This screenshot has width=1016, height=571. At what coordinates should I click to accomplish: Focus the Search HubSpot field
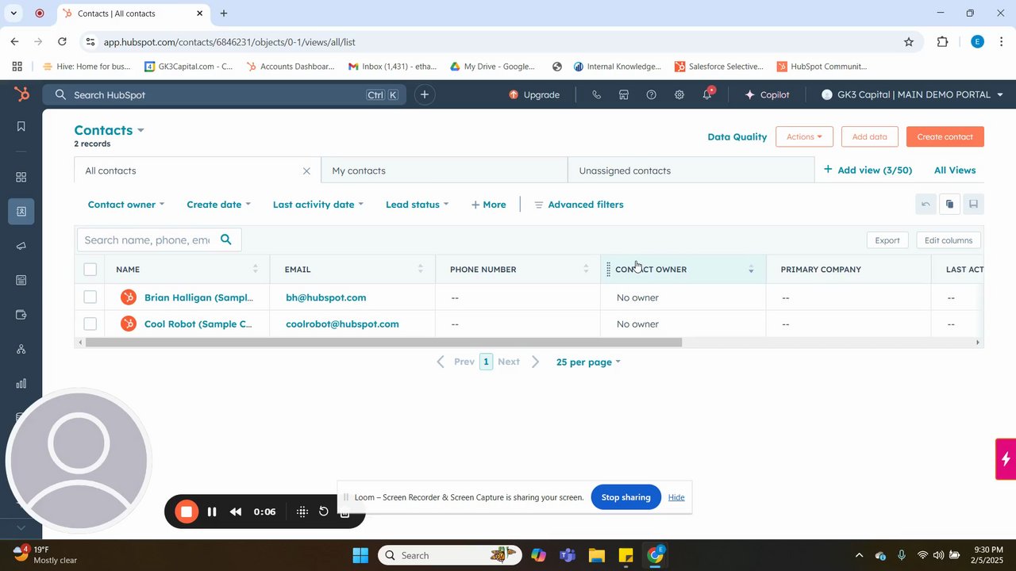click(225, 94)
